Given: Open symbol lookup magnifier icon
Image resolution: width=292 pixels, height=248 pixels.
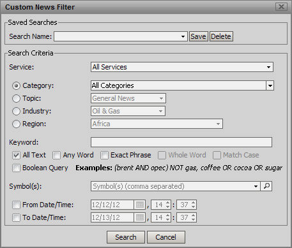Looking at the screenshot, I should pos(266,186).
